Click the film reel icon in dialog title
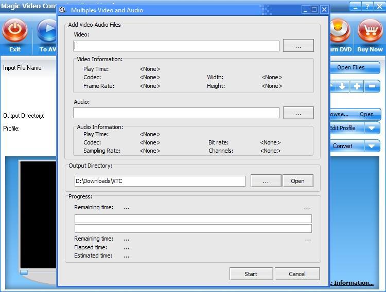The image size is (386, 292). click(62, 10)
